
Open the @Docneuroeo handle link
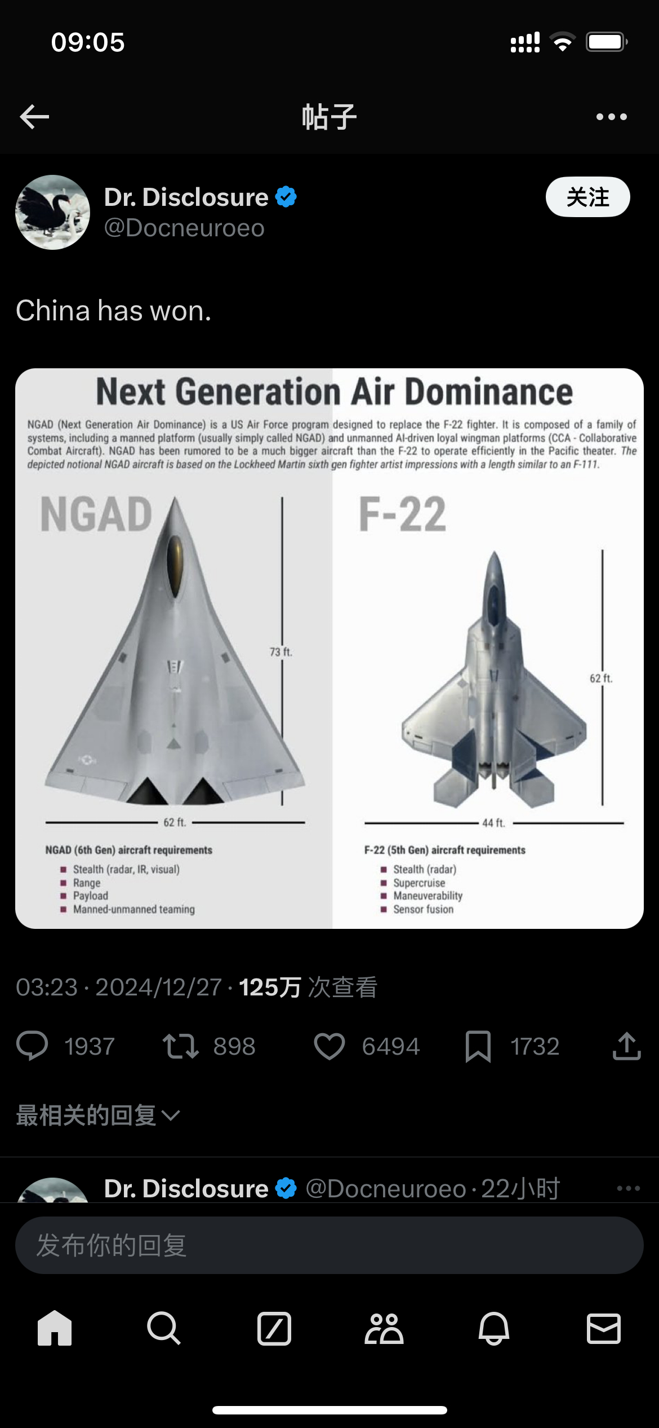pyautogui.click(x=184, y=228)
